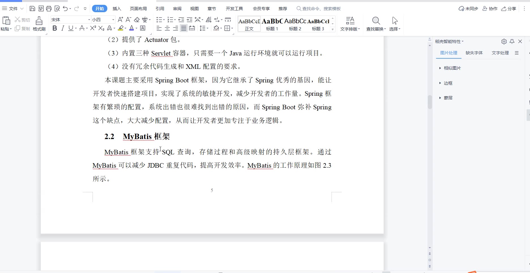This screenshot has height=273, width=530.
Task: Pin the 稻壳智能特性 panel
Action: 512,41
